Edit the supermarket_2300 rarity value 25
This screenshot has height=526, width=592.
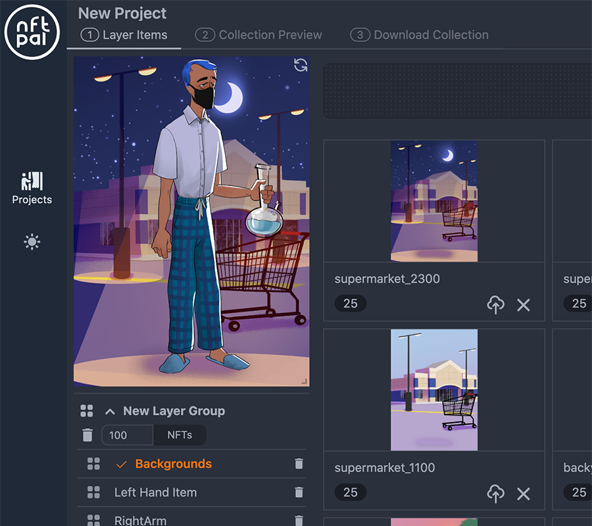coord(351,303)
